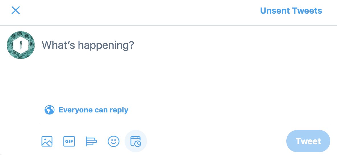Click the empty compose area below placeholder
The image size is (337, 155).
click(171, 77)
